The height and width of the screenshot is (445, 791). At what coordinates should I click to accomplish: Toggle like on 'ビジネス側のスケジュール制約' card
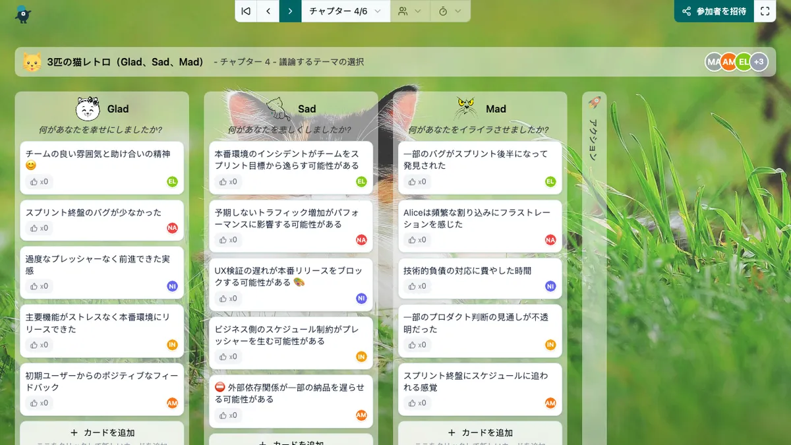click(x=227, y=357)
